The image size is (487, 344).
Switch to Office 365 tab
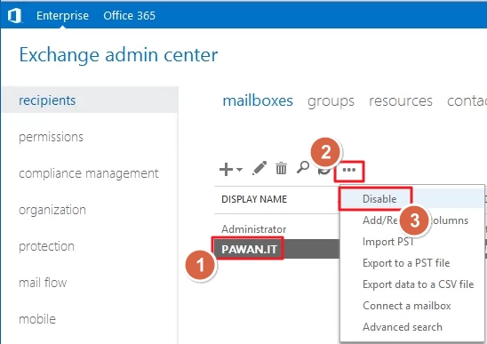tap(129, 15)
